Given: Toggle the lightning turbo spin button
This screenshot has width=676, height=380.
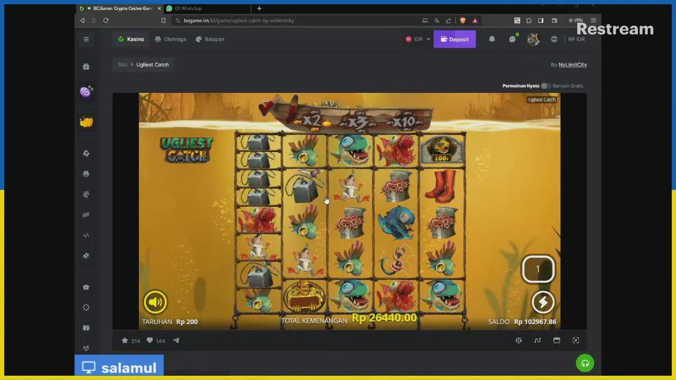Looking at the screenshot, I should click(543, 302).
